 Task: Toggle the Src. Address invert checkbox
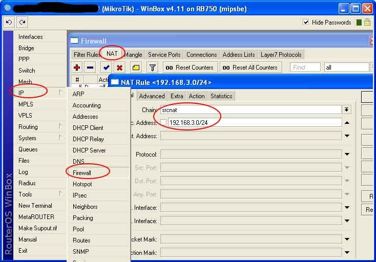coord(163,122)
